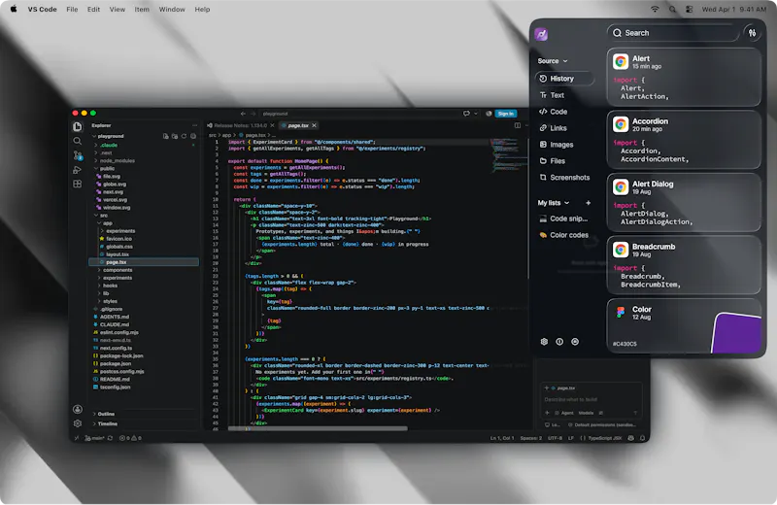Click the info icon in the clipboard sidebar
Screen dimensions: 777x505
(559, 342)
